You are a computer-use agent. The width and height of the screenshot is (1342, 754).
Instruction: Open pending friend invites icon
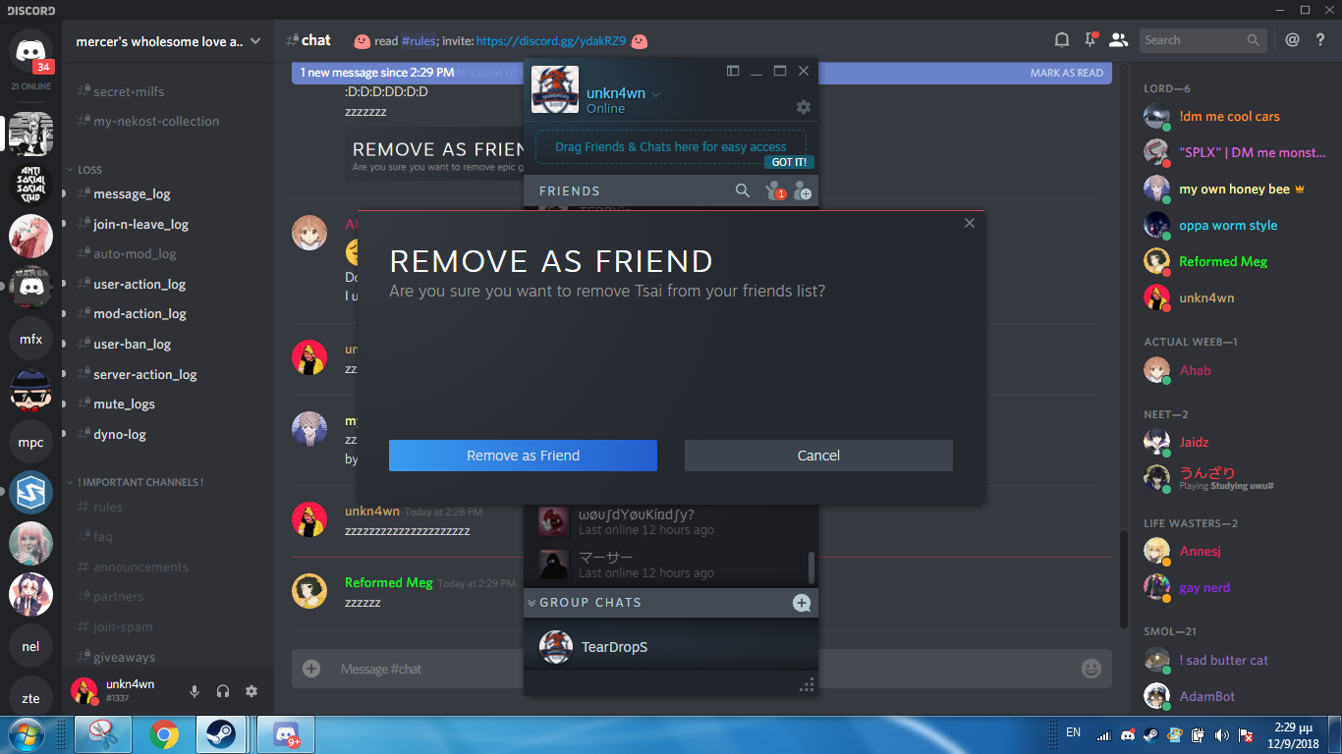pos(774,190)
